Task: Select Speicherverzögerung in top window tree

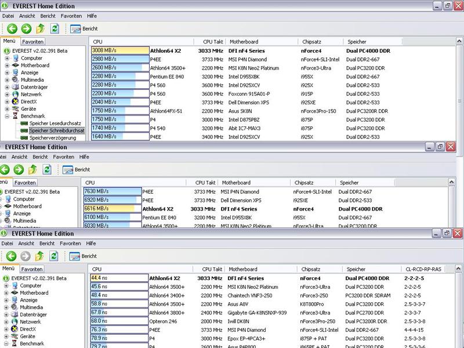Action: 53,138
